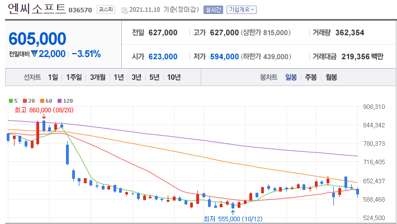397x224 pixels.
Task: Click the 716,405 y-axis label
Action: tap(374, 162)
